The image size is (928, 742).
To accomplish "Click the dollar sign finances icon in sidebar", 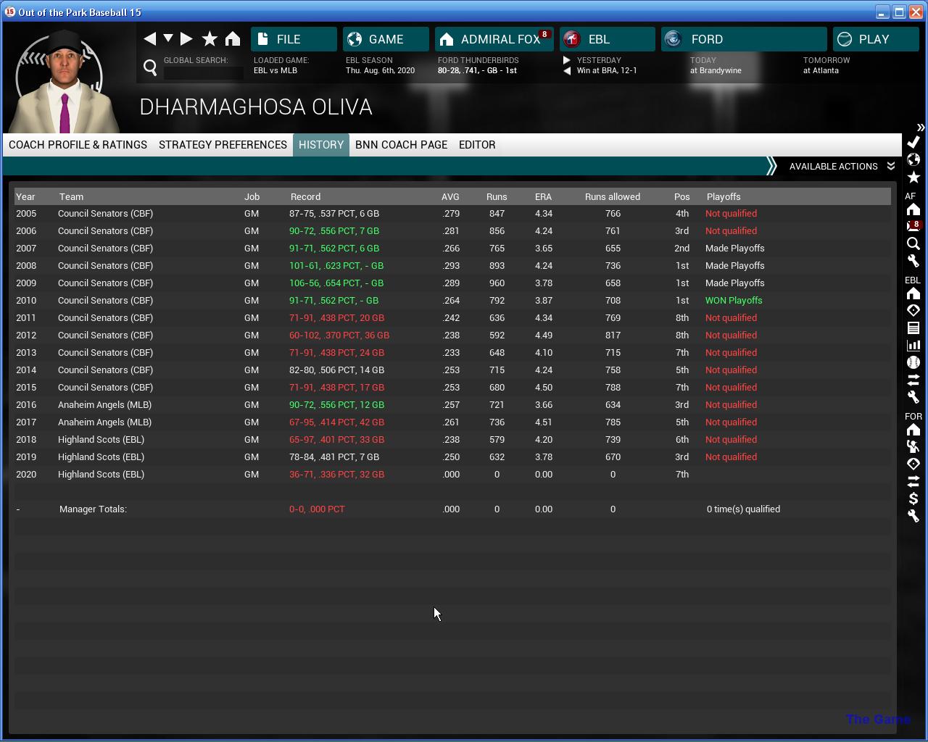I will click(913, 499).
